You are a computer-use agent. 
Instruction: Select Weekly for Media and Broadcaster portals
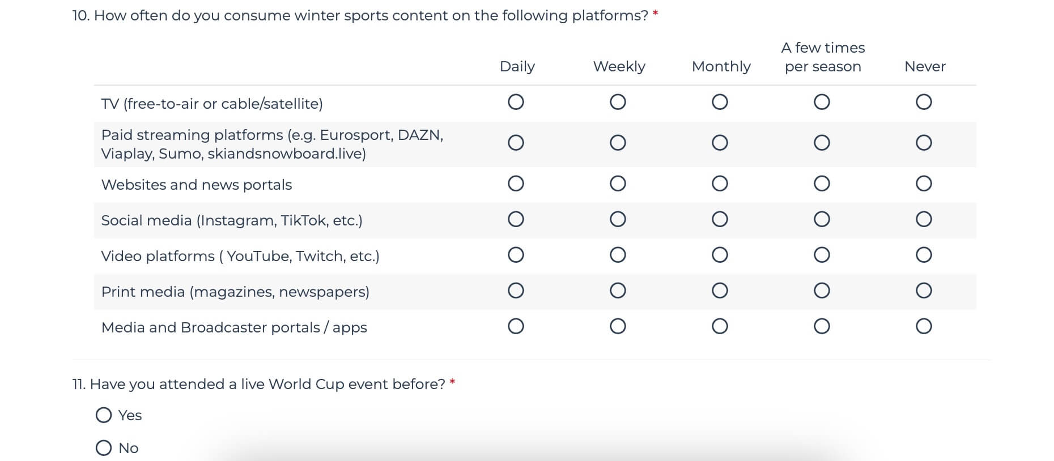click(x=618, y=326)
